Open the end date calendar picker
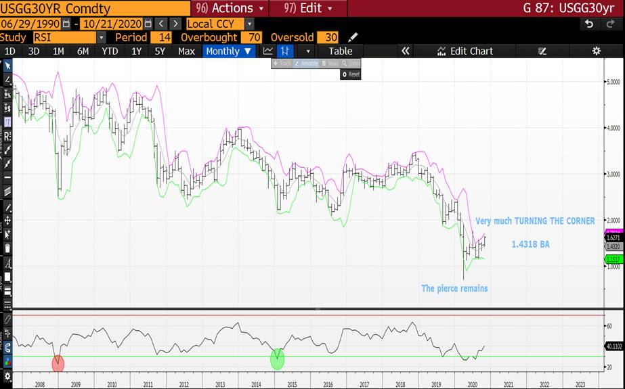The height and width of the screenshot is (389, 625). click(x=148, y=24)
